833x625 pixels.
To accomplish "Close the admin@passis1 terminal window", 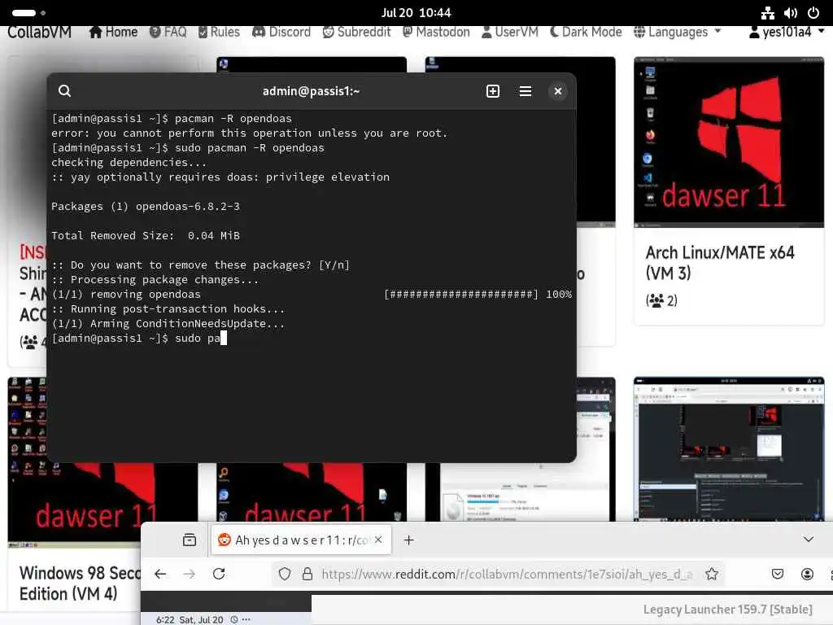I will (557, 91).
